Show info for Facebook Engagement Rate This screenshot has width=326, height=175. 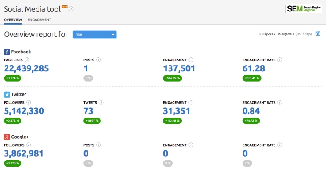[279, 60]
